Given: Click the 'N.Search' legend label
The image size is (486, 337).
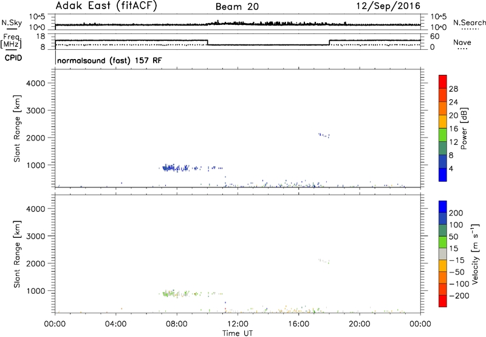Looking at the screenshot, I should (x=469, y=23).
